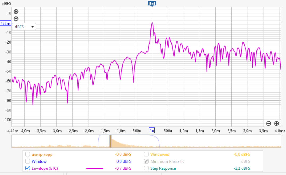Tick the Window trace checkbox
The image size is (286, 175).
click(x=27, y=161)
